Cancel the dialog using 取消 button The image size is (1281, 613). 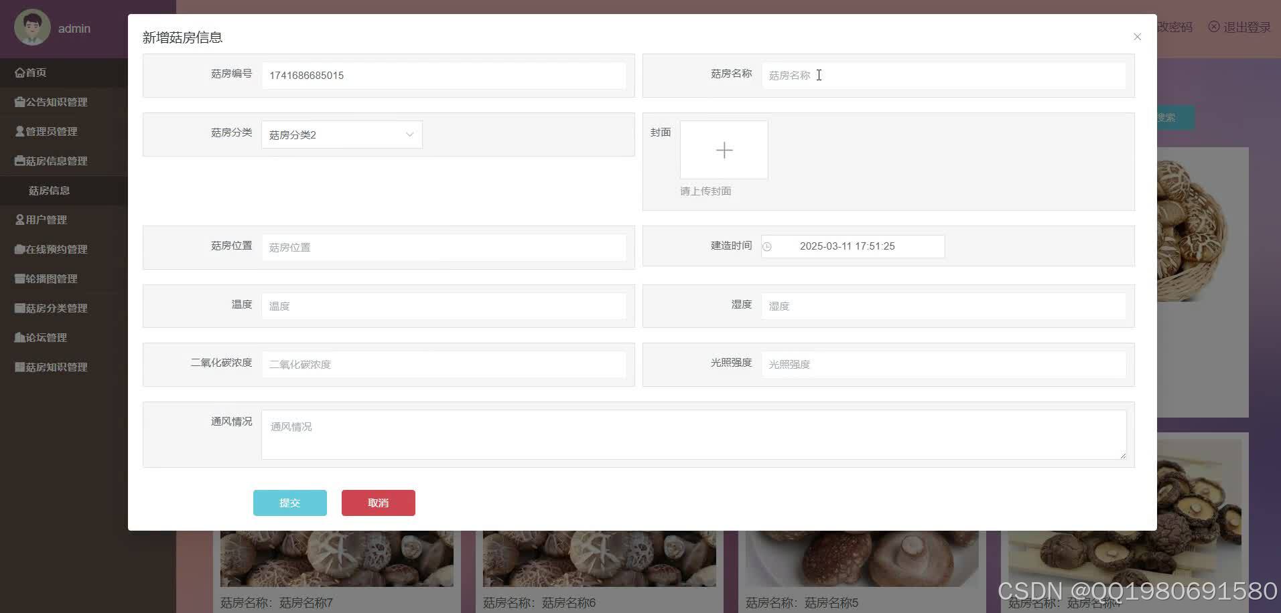[x=378, y=503]
